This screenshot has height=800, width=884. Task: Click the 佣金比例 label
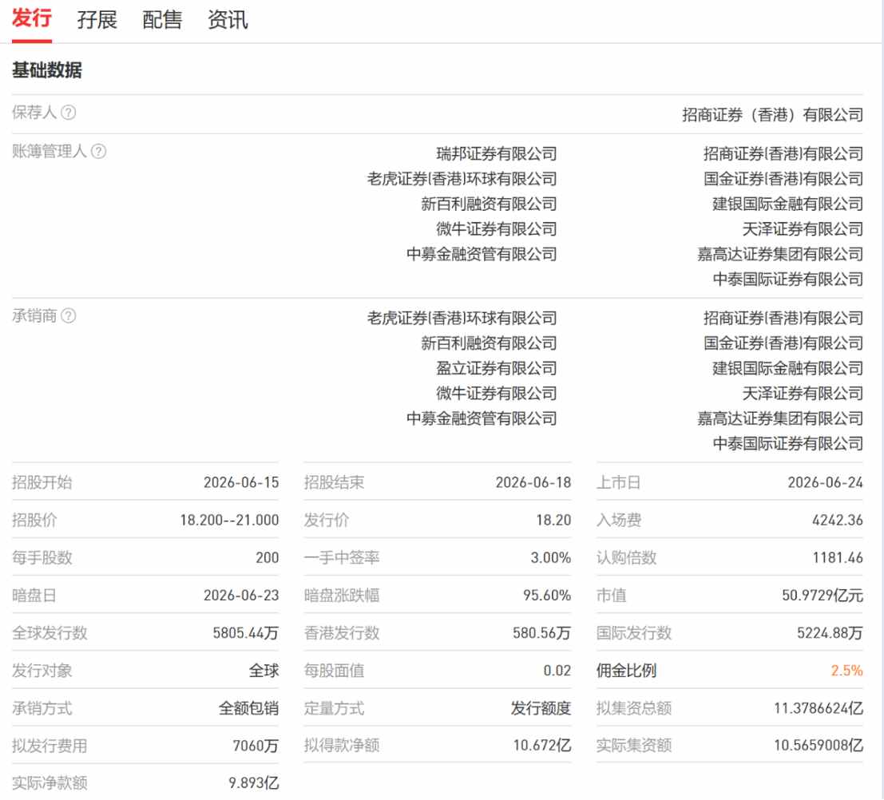pos(626,671)
